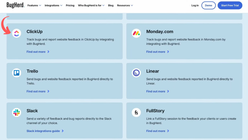248x140 pixels.
Task: Click the Demo button
Action: (209, 5)
